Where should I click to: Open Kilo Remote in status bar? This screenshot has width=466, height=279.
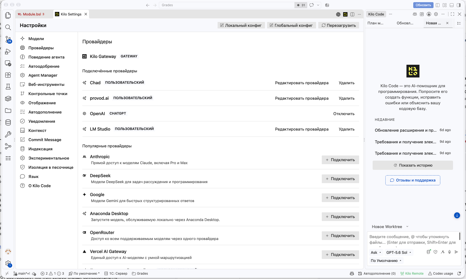tap(412, 274)
